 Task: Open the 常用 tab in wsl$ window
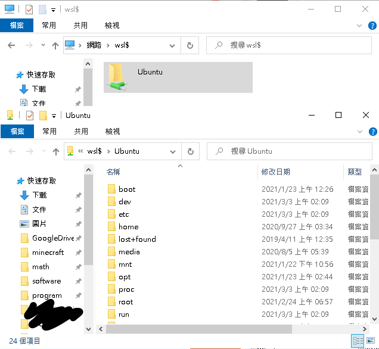click(x=49, y=25)
